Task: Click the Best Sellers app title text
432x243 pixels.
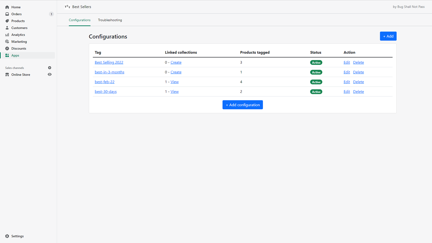Action: pos(82,7)
